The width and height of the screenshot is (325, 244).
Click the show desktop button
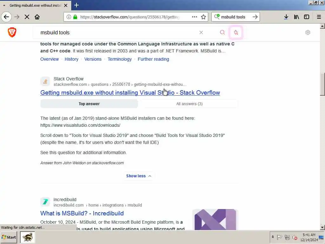pyautogui.click(x=322, y=237)
